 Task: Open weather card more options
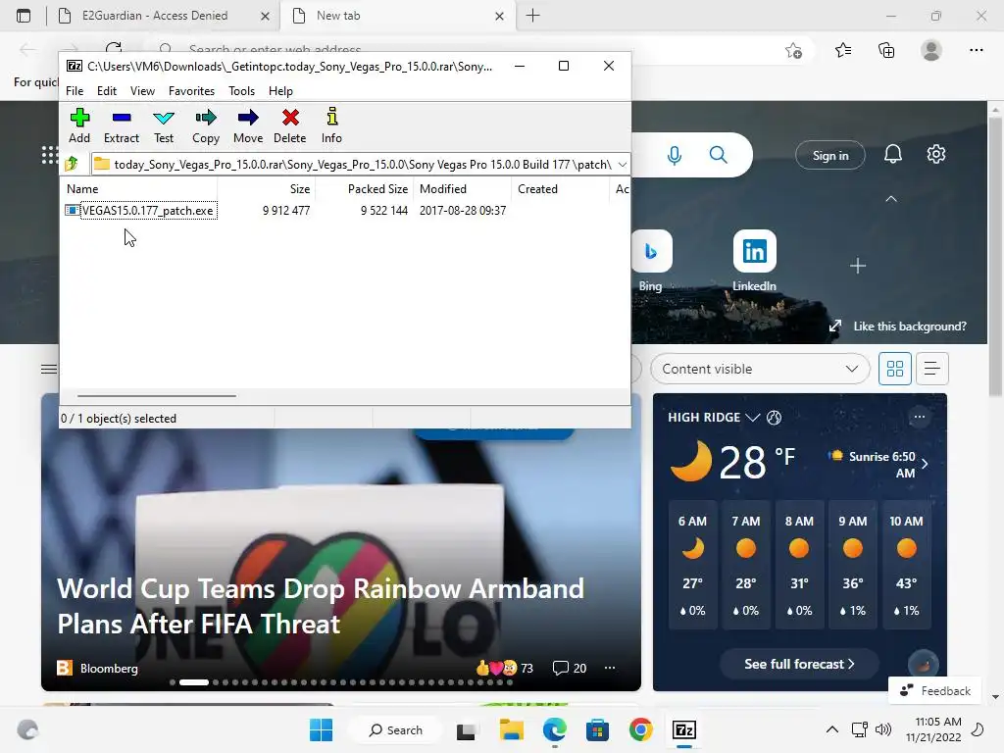(919, 417)
